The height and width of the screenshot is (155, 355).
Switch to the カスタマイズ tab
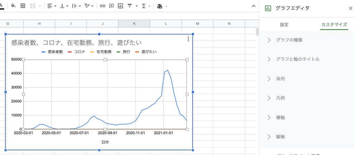[334, 25]
